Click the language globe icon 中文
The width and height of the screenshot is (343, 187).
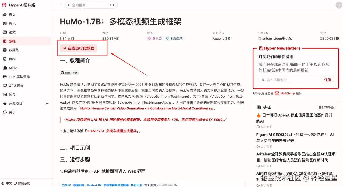pos(3,183)
